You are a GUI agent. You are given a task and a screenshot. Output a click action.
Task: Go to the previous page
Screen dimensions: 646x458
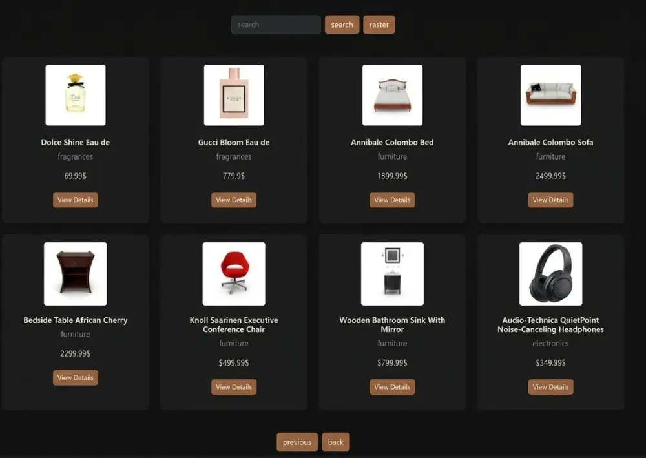coord(297,442)
